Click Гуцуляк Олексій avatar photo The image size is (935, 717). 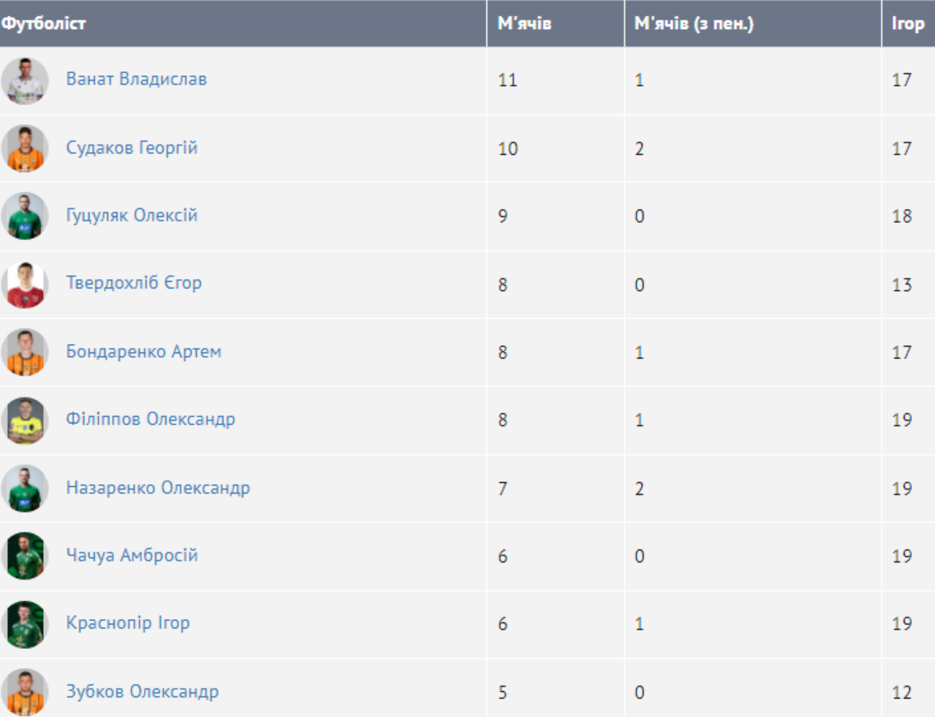25,216
